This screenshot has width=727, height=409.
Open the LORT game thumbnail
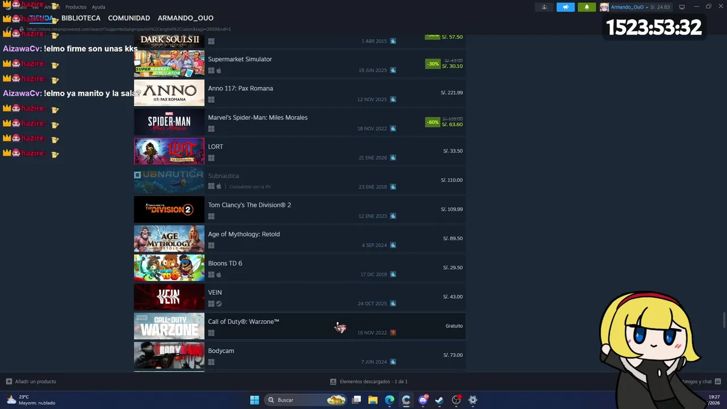point(169,151)
